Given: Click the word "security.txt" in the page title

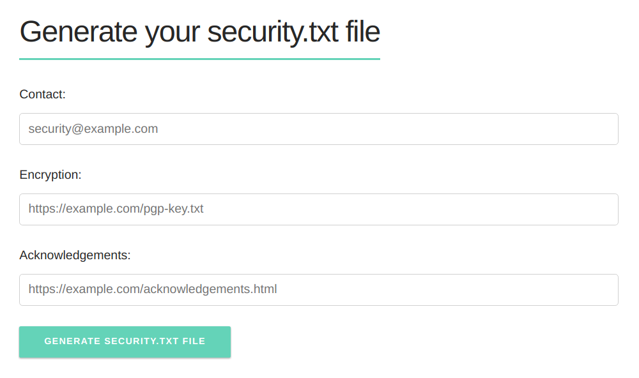Looking at the screenshot, I should coord(273,32).
